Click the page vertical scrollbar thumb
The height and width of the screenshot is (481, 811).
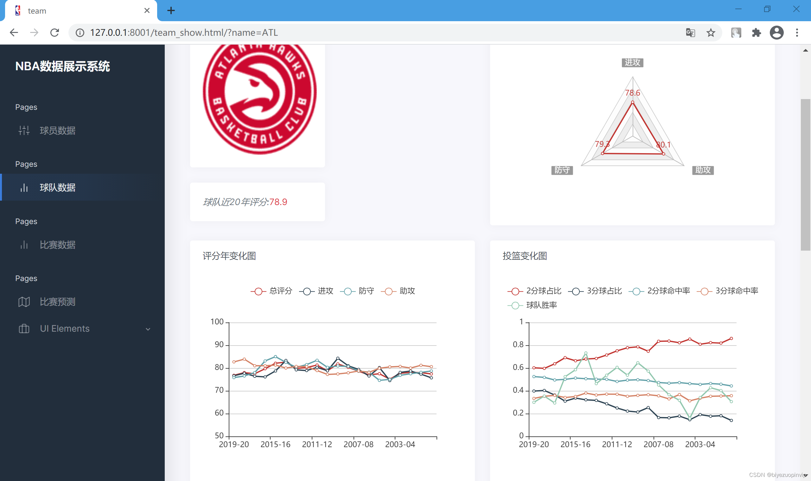[x=805, y=175]
